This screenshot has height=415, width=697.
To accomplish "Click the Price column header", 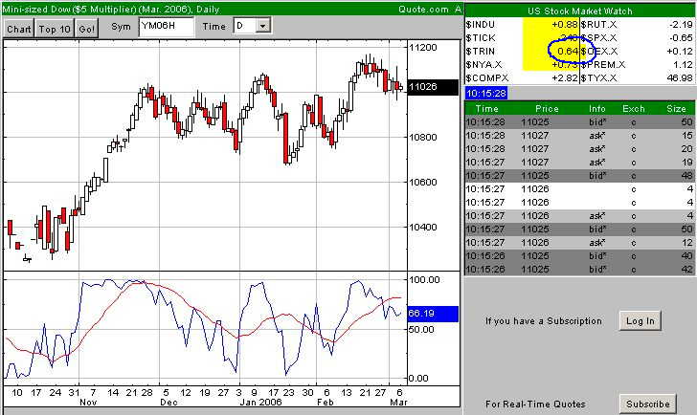I will (547, 109).
